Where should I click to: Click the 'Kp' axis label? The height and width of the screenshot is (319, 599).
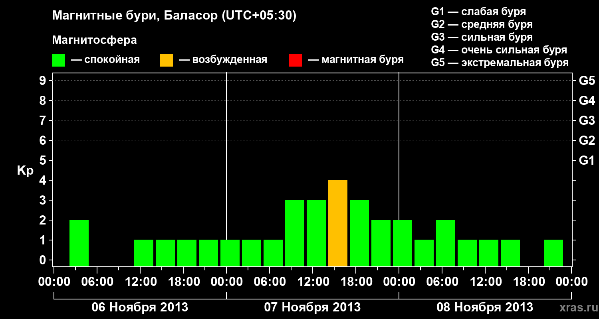25,171
